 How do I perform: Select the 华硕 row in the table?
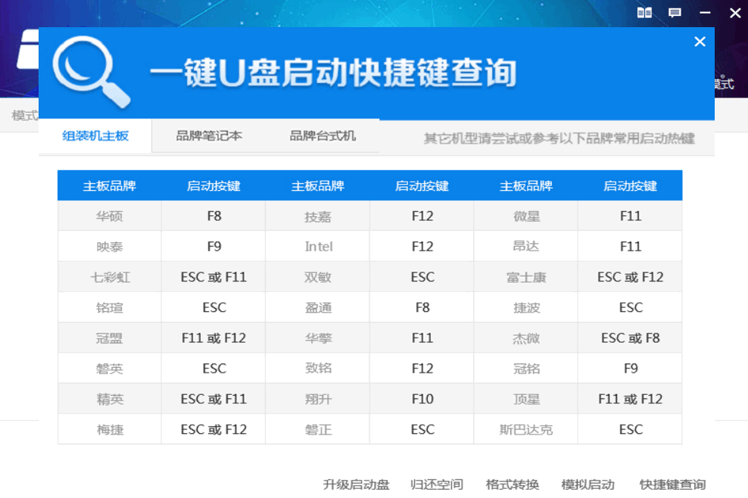(109, 216)
